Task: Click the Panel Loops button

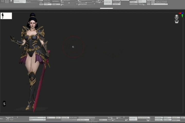Action: (133, 119)
